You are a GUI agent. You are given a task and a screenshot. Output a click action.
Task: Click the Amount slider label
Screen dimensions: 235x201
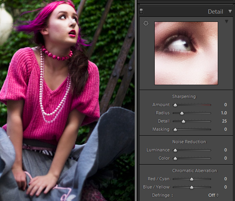pos(161,105)
